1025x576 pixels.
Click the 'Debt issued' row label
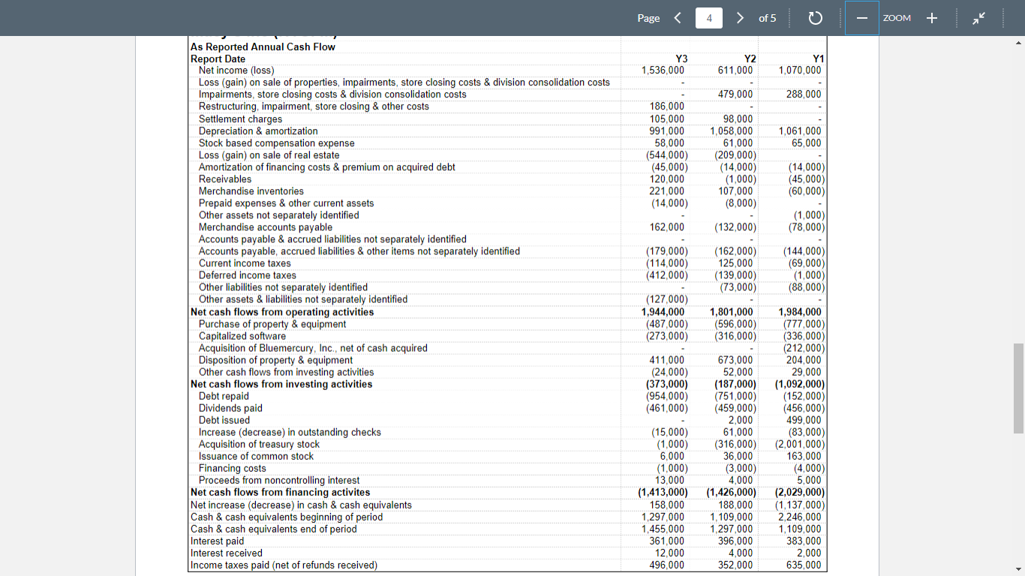click(x=224, y=420)
